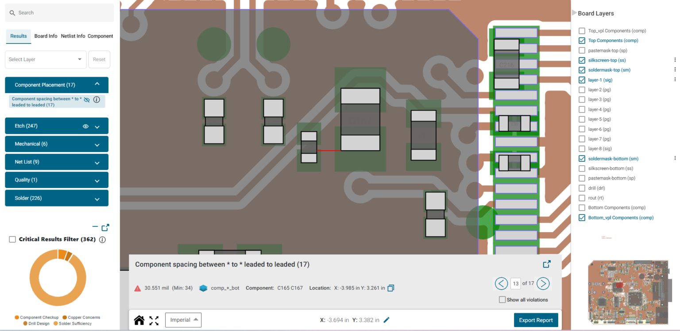Switch to the Board Info tab
680x331 pixels.
click(46, 36)
